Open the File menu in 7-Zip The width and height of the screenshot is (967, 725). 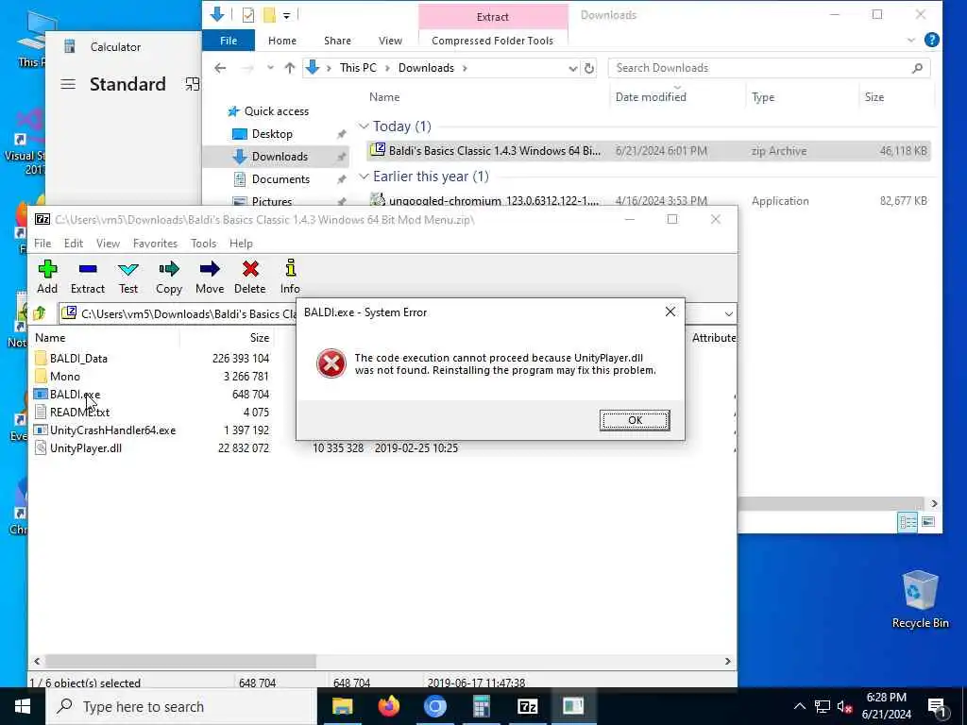42,244
